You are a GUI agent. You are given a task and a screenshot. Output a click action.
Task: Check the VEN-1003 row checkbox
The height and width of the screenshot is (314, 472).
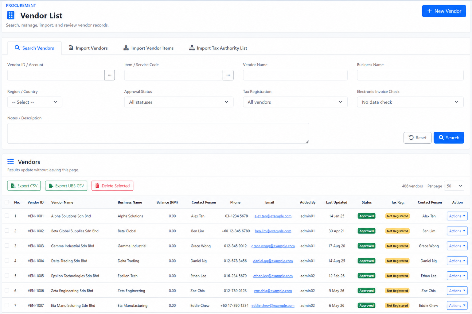coord(7,246)
